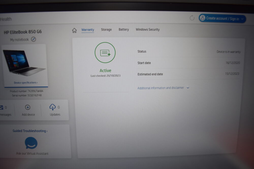Open the Virtual Assistant chat bubble icon
The image size is (254, 169).
point(31,143)
